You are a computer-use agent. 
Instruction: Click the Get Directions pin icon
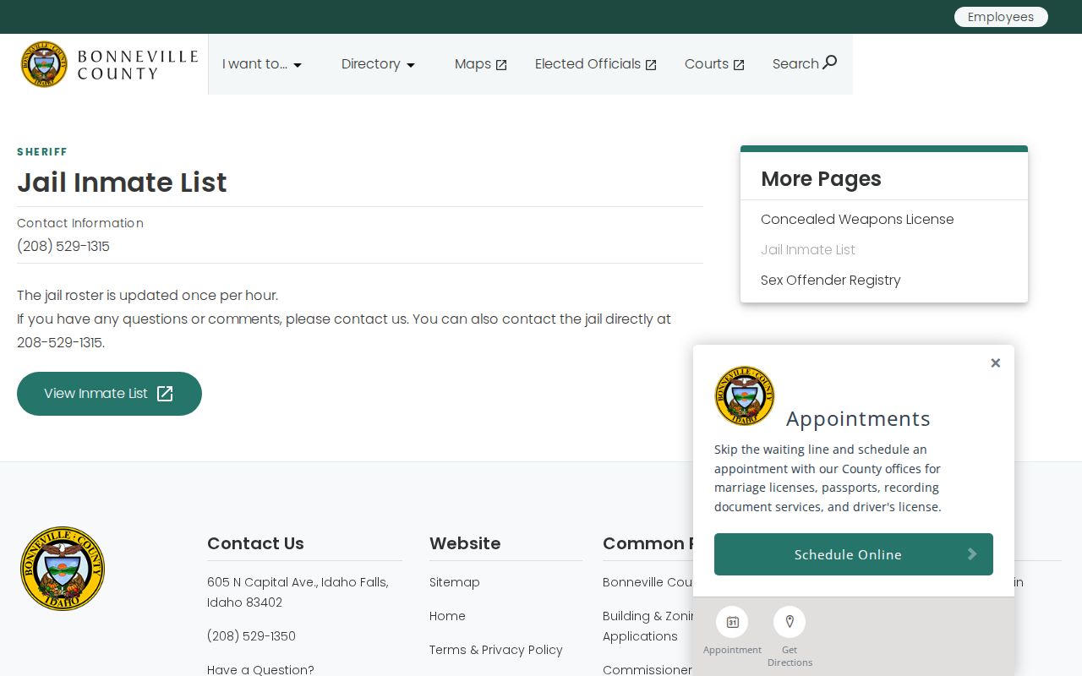point(790,622)
